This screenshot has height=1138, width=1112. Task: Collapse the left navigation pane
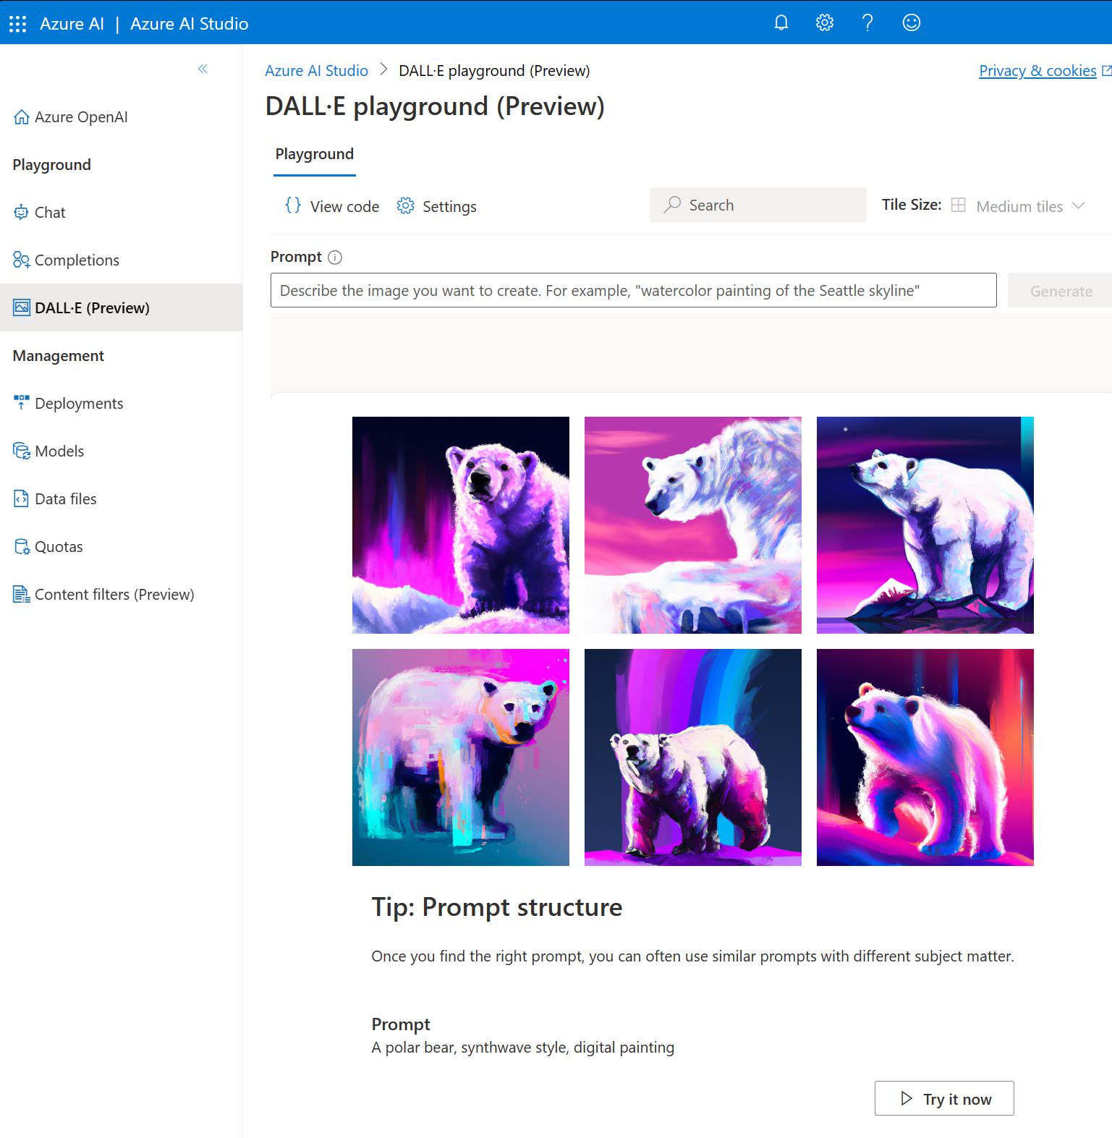click(203, 69)
